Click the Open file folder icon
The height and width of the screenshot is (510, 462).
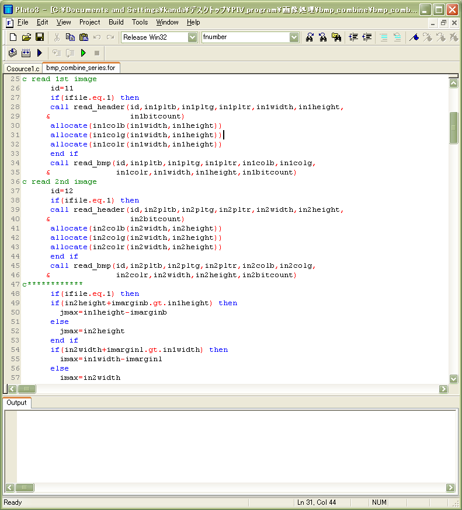pyautogui.click(x=26, y=37)
